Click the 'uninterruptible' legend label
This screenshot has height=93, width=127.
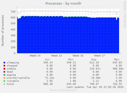click(18, 78)
